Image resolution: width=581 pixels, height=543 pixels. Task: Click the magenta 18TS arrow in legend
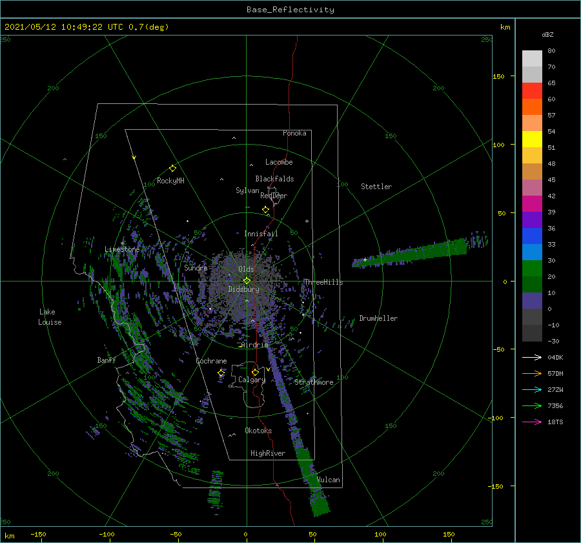tap(532, 422)
